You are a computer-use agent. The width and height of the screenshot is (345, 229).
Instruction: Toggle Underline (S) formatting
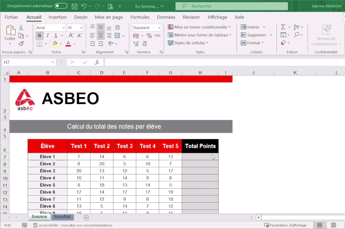(x=56, y=35)
